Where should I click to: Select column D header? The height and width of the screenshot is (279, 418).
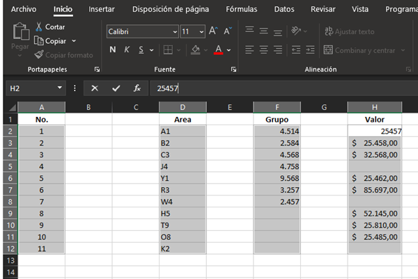pyautogui.click(x=183, y=107)
